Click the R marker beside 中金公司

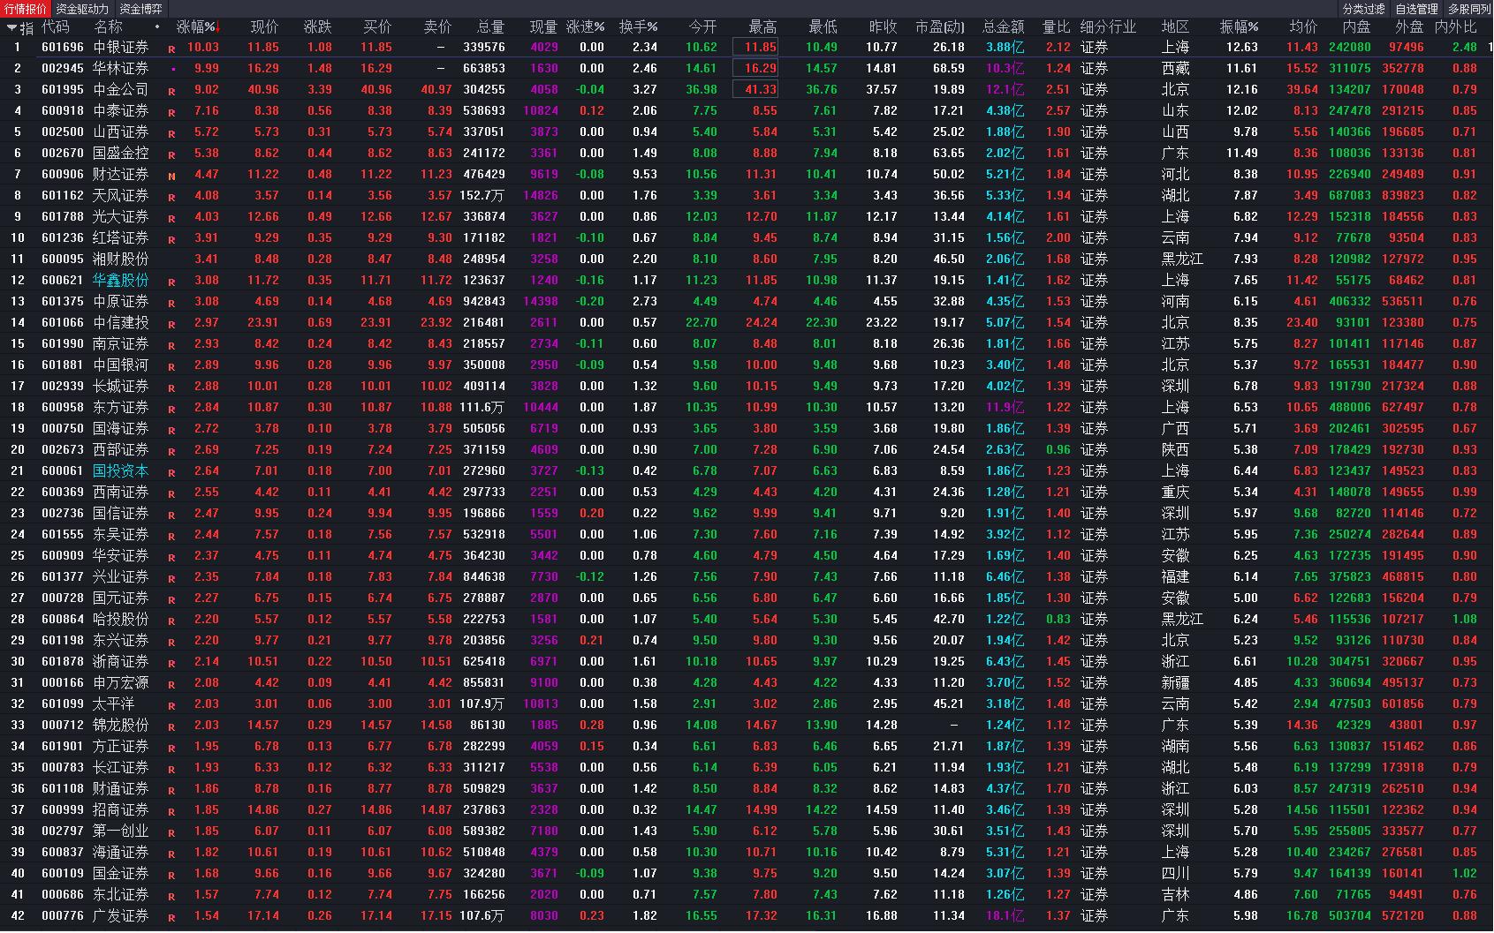click(x=171, y=92)
